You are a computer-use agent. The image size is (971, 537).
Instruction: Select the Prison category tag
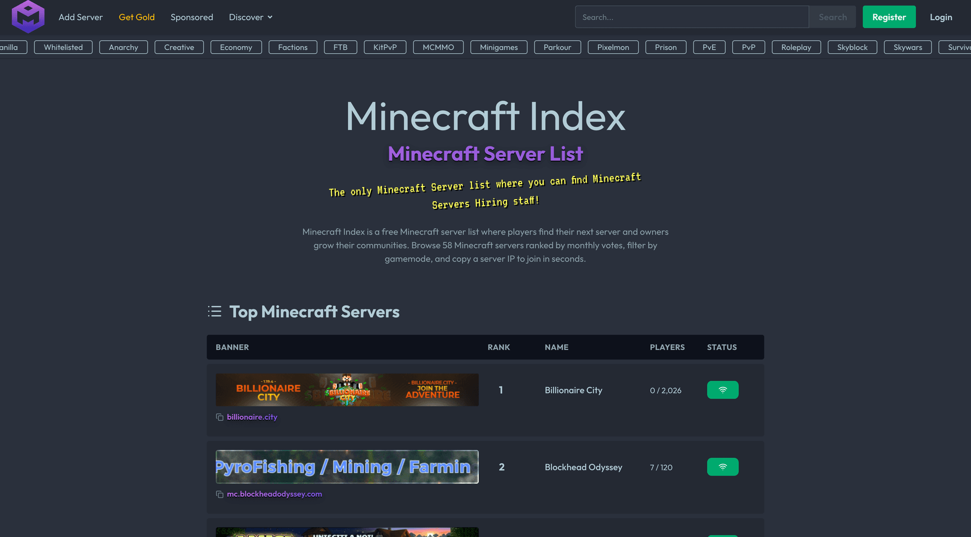click(666, 47)
